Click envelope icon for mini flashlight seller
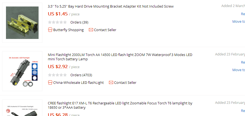This screenshot has width=245, height=116. [x=111, y=82]
